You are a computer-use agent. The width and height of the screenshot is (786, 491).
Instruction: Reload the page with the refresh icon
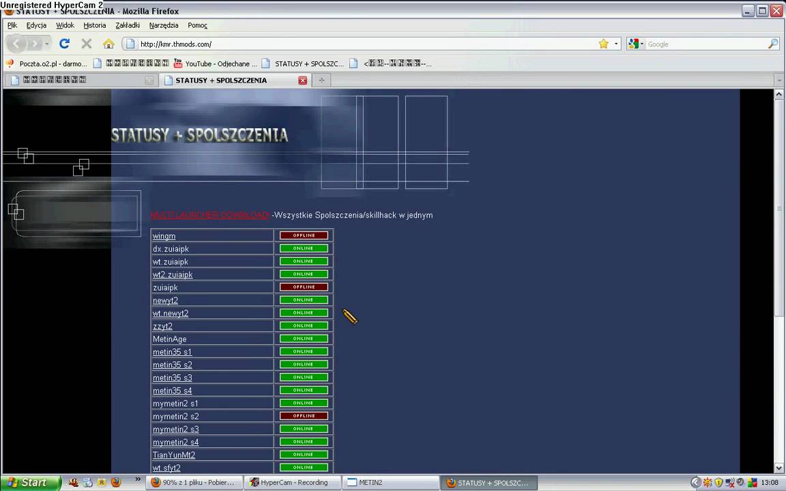pos(64,44)
